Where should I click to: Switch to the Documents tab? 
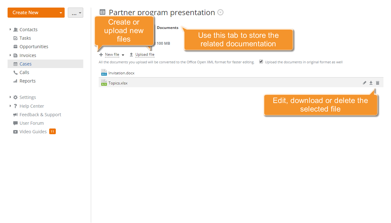pyautogui.click(x=167, y=27)
